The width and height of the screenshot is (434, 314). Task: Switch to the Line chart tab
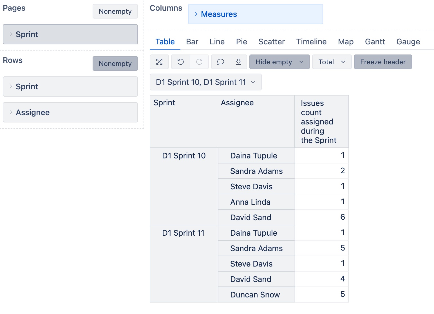[x=217, y=42]
